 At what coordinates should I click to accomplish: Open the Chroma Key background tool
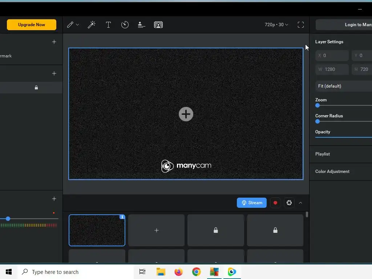[x=158, y=25]
